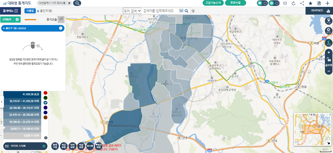This screenshot has height=153, width=333.
Task: Click the refresh/reset icon in top toolbar
Action: 293,3
